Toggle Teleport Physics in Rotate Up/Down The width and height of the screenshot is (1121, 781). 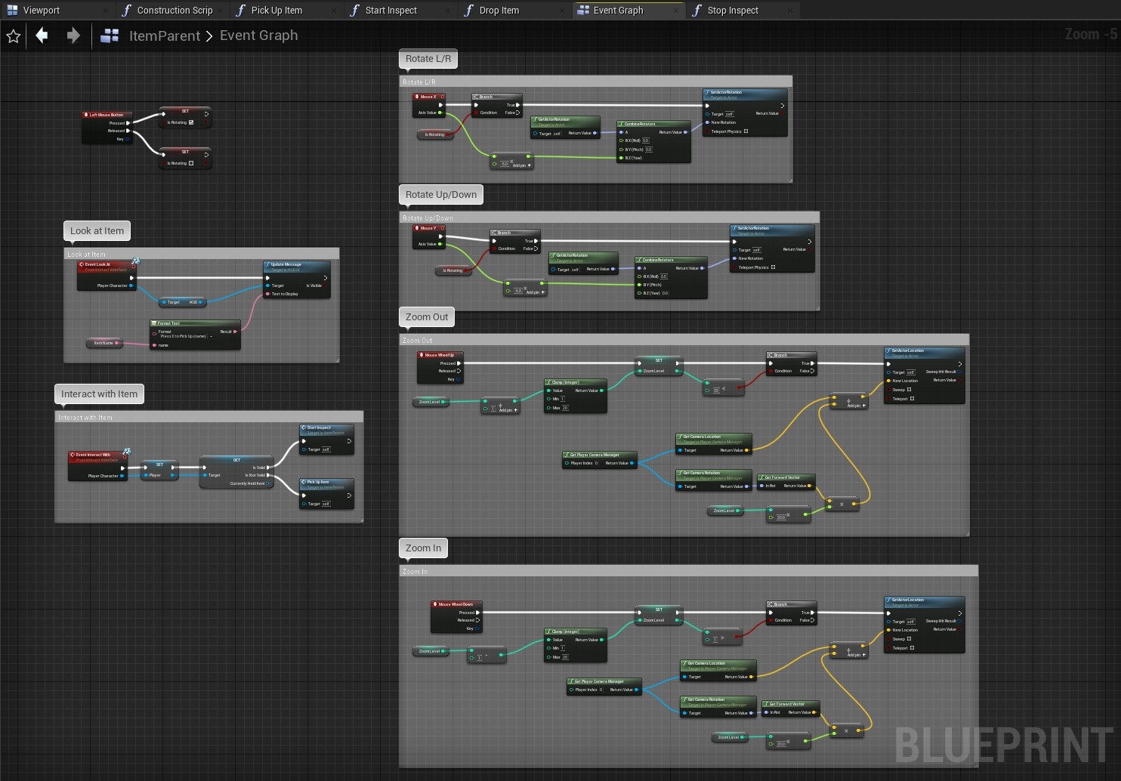pyautogui.click(x=773, y=267)
